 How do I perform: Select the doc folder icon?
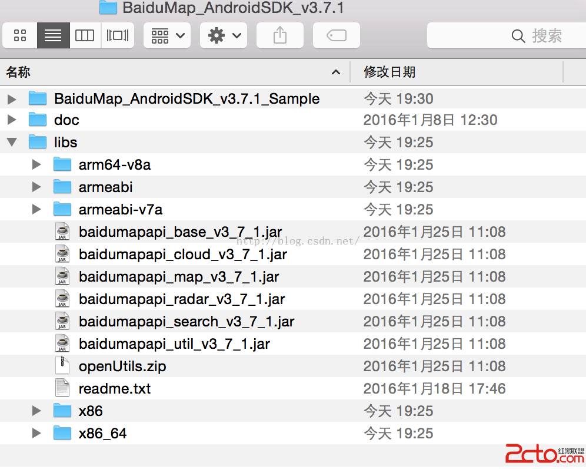(38, 120)
